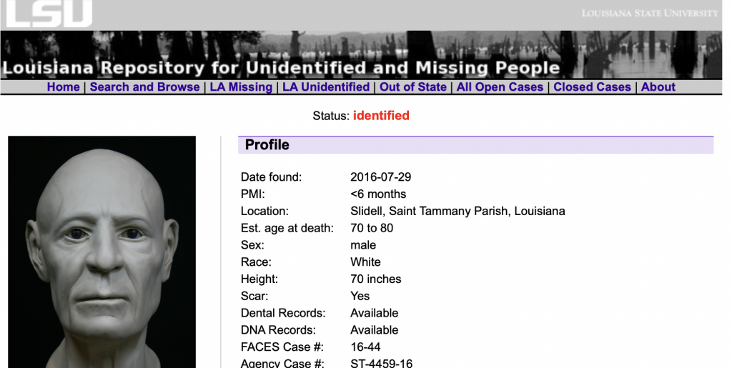Click the About link
Screen dimensions: 732x368
click(x=658, y=87)
